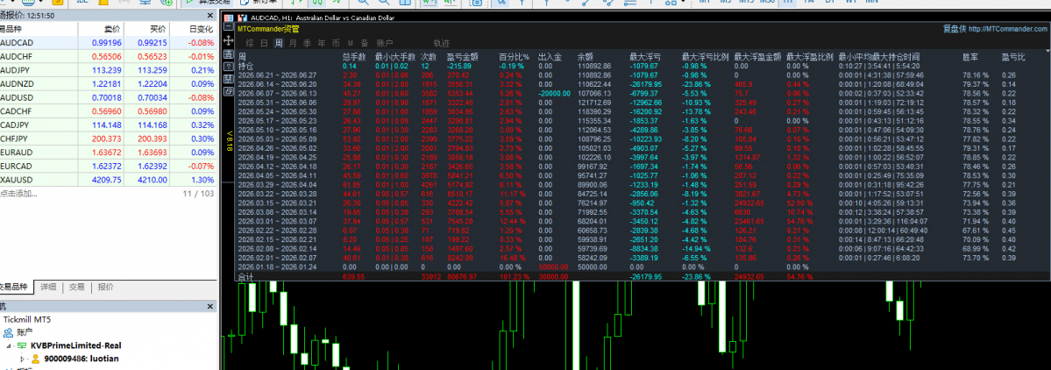The width and height of the screenshot is (1051, 370).
Task: Close the Market Watch panel
Action: tap(211, 15)
